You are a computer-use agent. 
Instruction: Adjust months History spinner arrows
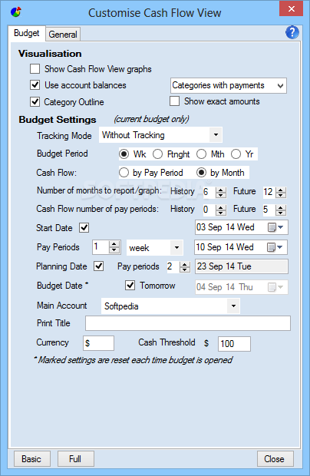[221, 192]
